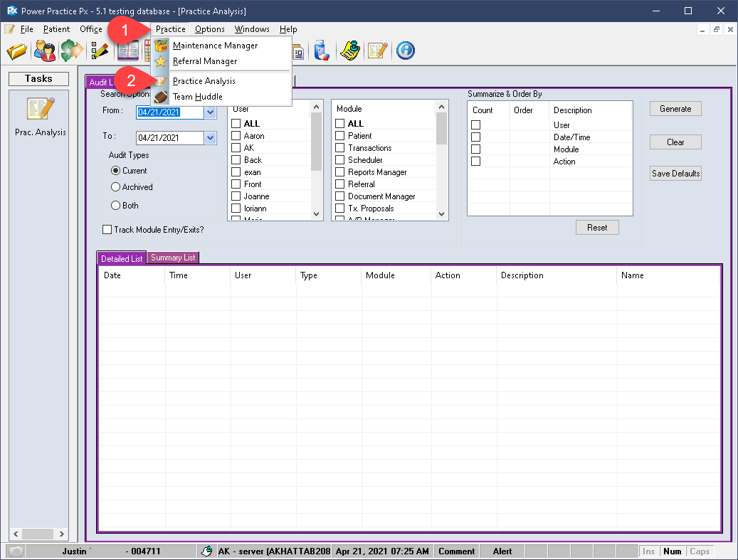The width and height of the screenshot is (738, 560).
Task: Open the patients (two people) toolbar icon
Action: pos(45,51)
